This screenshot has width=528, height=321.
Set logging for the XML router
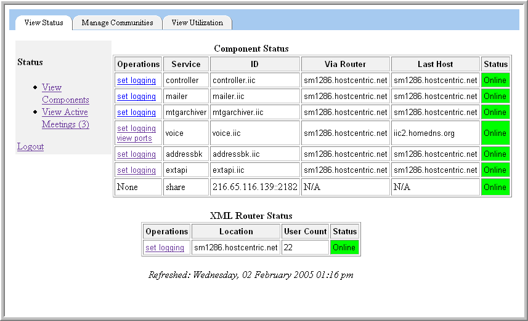(x=164, y=247)
